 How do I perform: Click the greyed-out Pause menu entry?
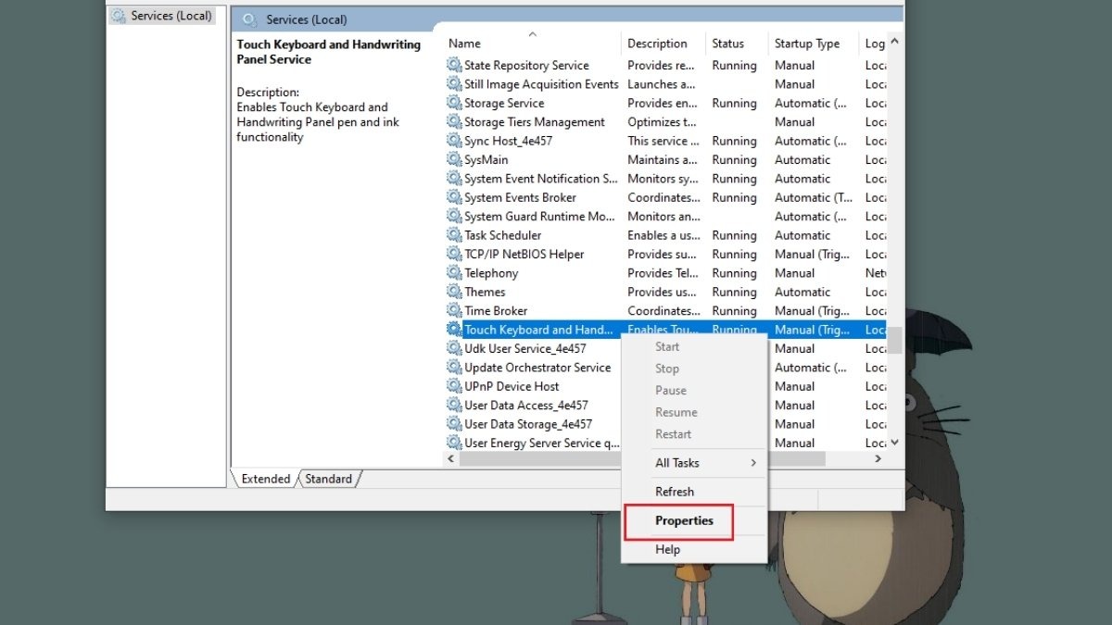[671, 390]
